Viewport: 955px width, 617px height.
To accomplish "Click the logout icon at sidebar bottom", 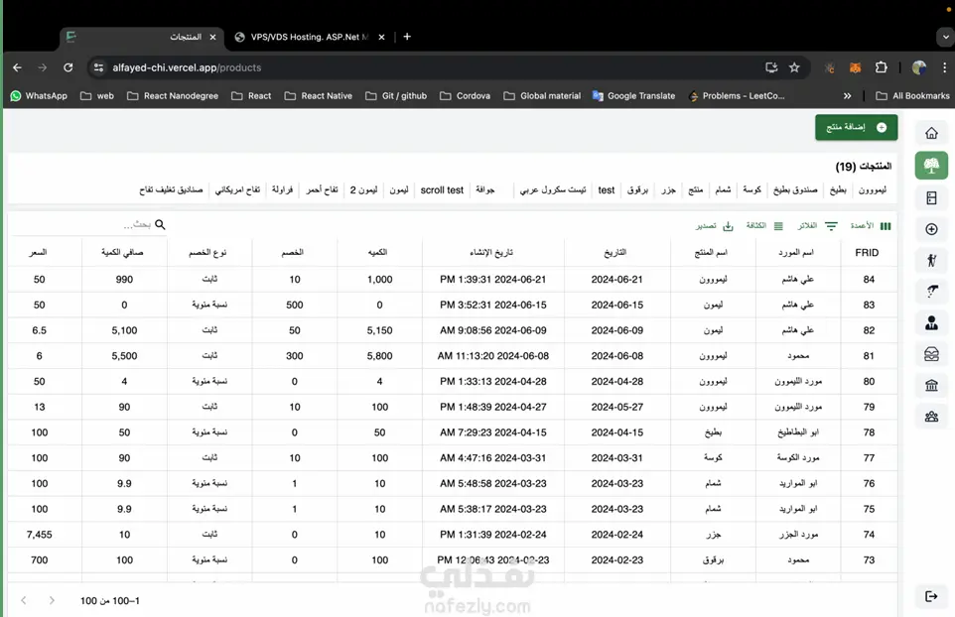I will (x=931, y=596).
